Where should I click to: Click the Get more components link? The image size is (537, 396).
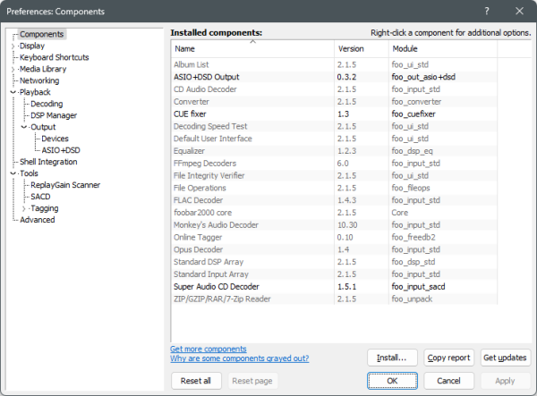(x=209, y=349)
